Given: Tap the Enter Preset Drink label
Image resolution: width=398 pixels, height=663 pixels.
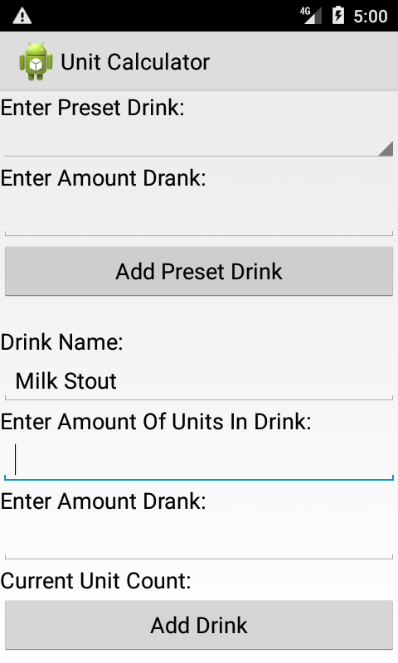Looking at the screenshot, I should tap(93, 108).
